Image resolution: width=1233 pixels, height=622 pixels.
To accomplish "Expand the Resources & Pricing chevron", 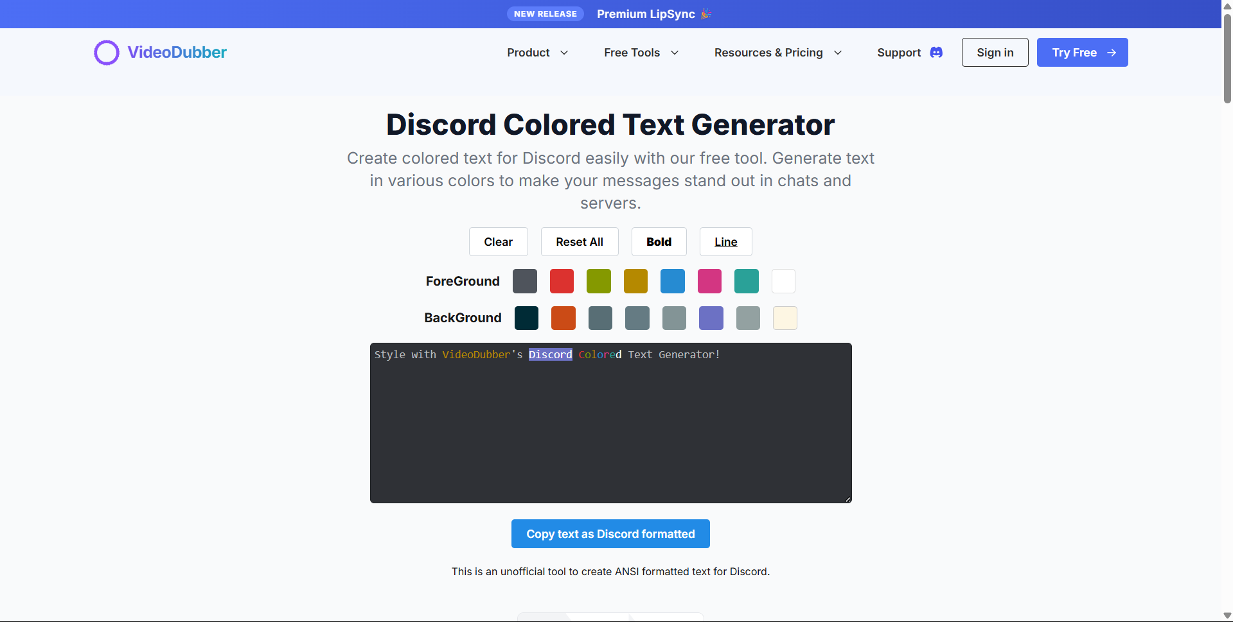I will tap(838, 53).
